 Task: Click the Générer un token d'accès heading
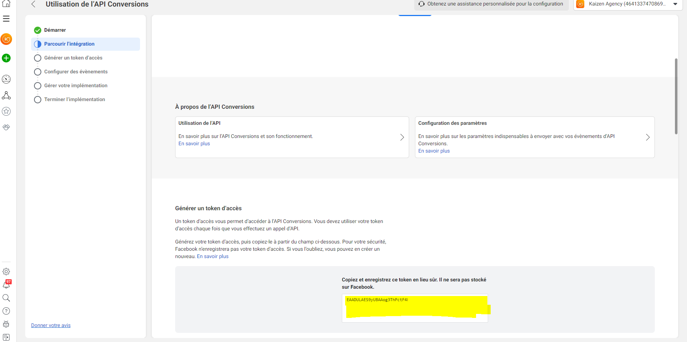[x=208, y=208]
